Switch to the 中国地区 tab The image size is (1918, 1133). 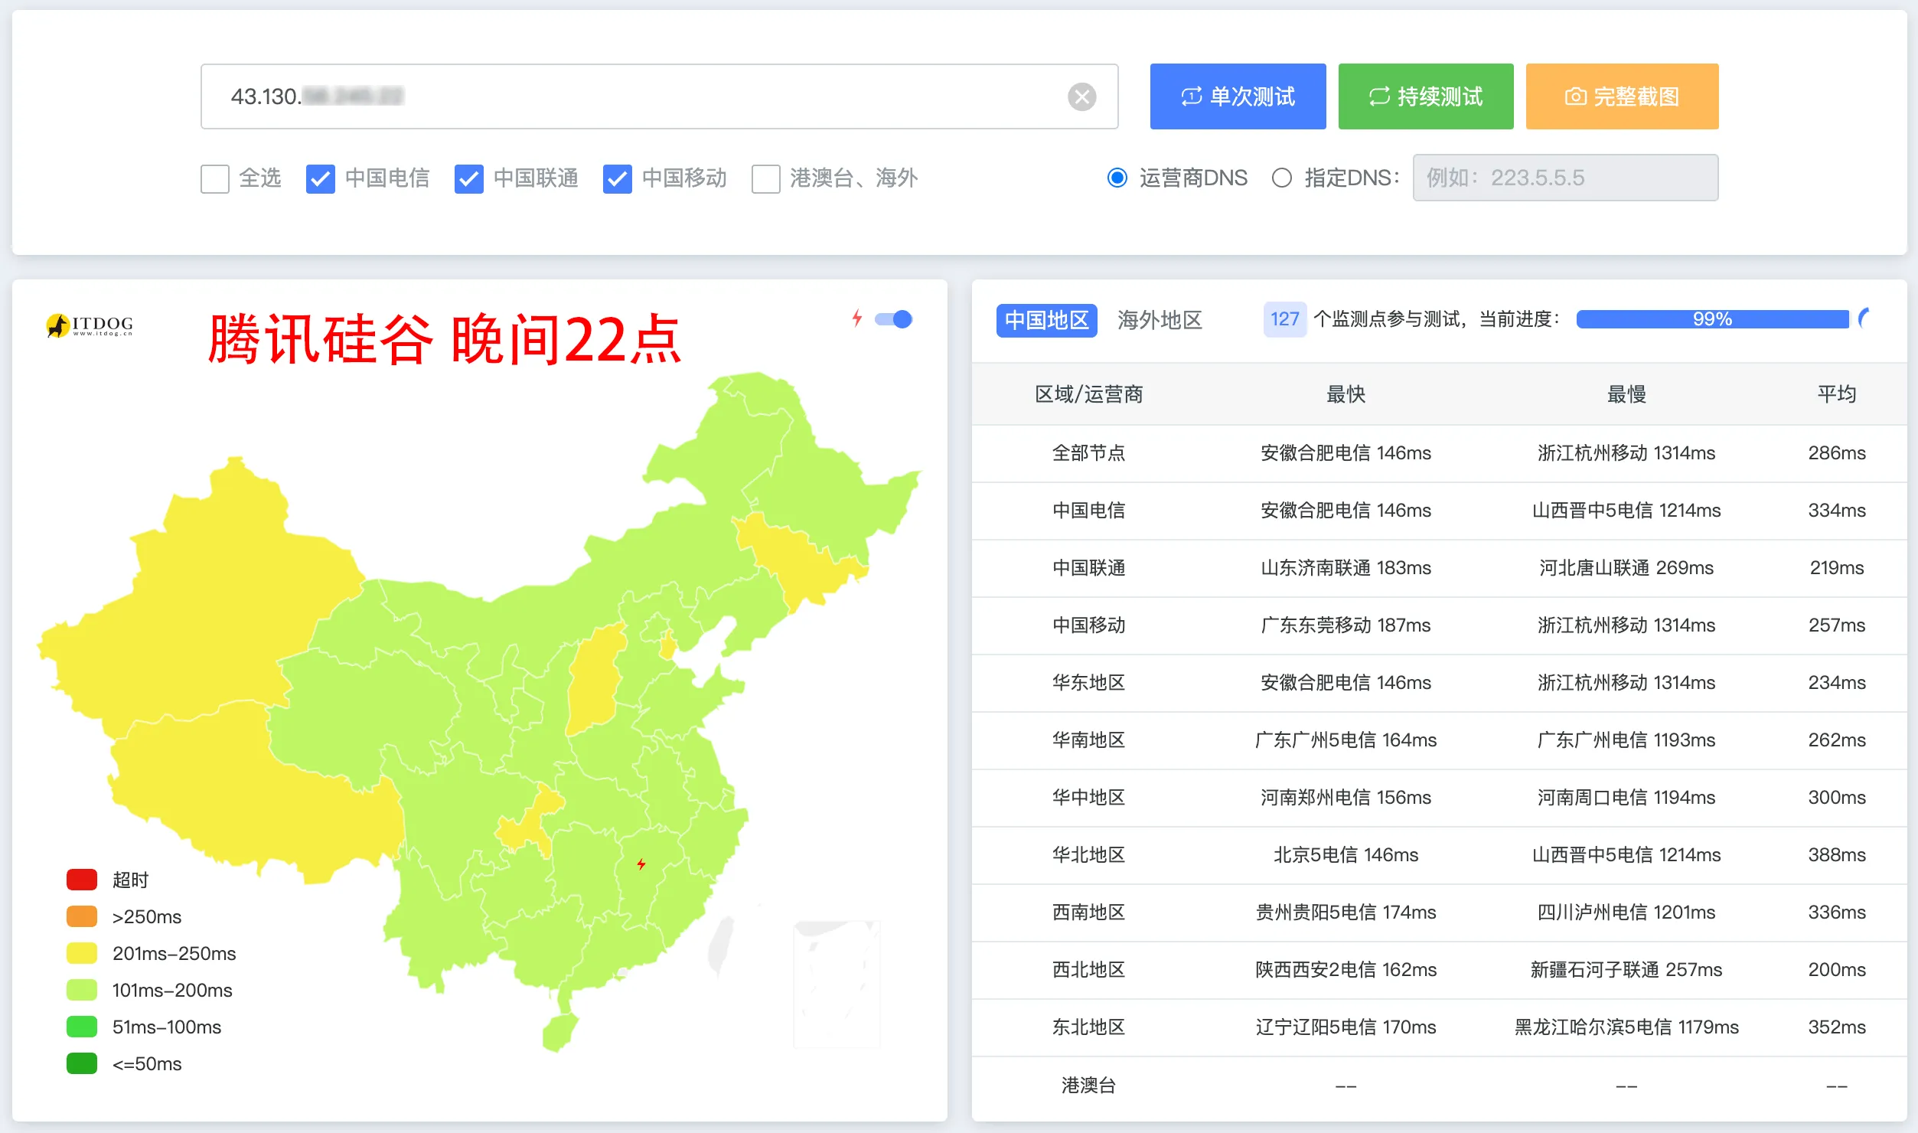click(x=1046, y=320)
